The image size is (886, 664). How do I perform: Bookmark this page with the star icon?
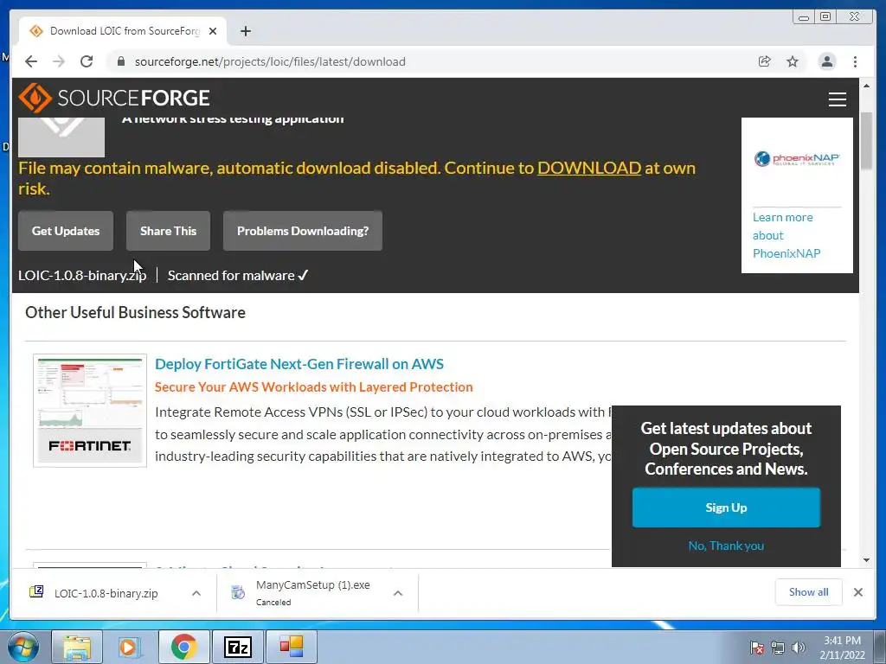(x=793, y=61)
